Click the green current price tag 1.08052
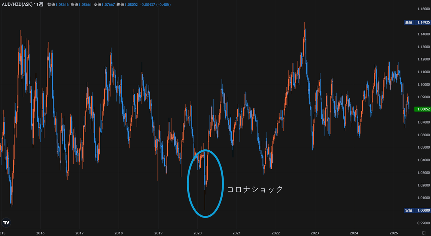The width and height of the screenshot is (431, 236). coord(423,109)
